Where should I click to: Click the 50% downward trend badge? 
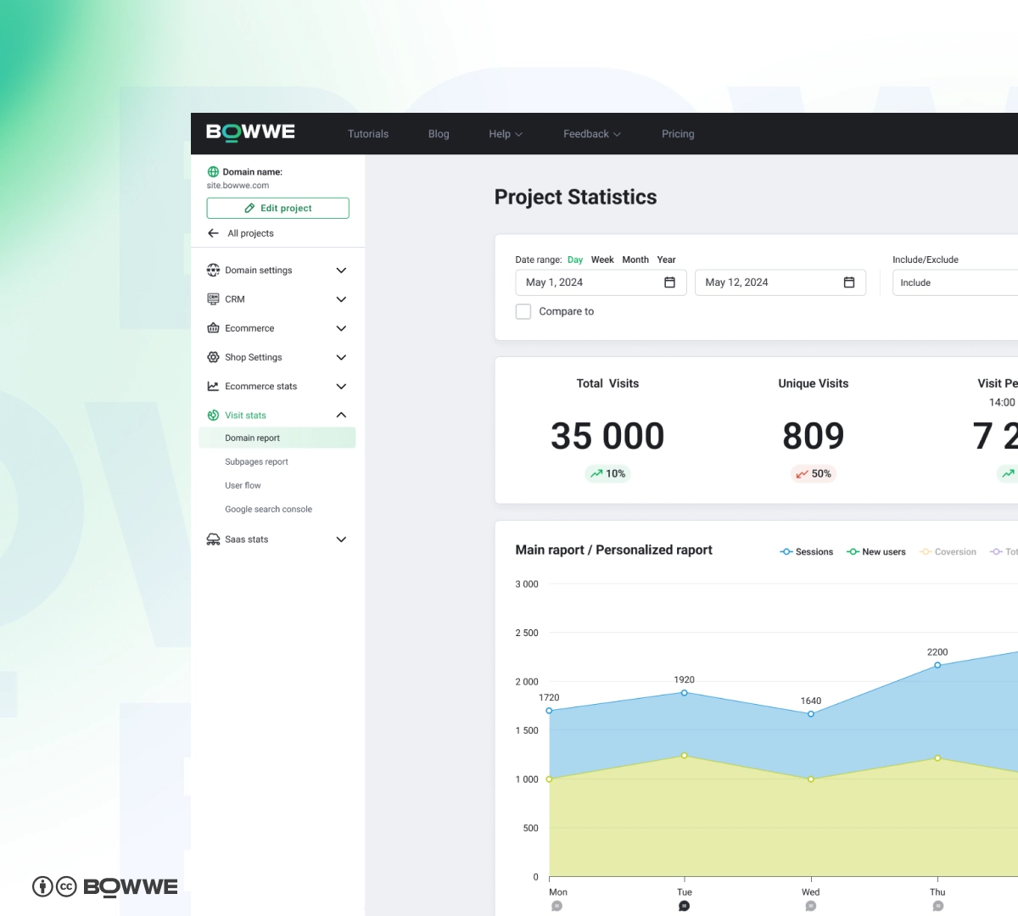point(814,473)
